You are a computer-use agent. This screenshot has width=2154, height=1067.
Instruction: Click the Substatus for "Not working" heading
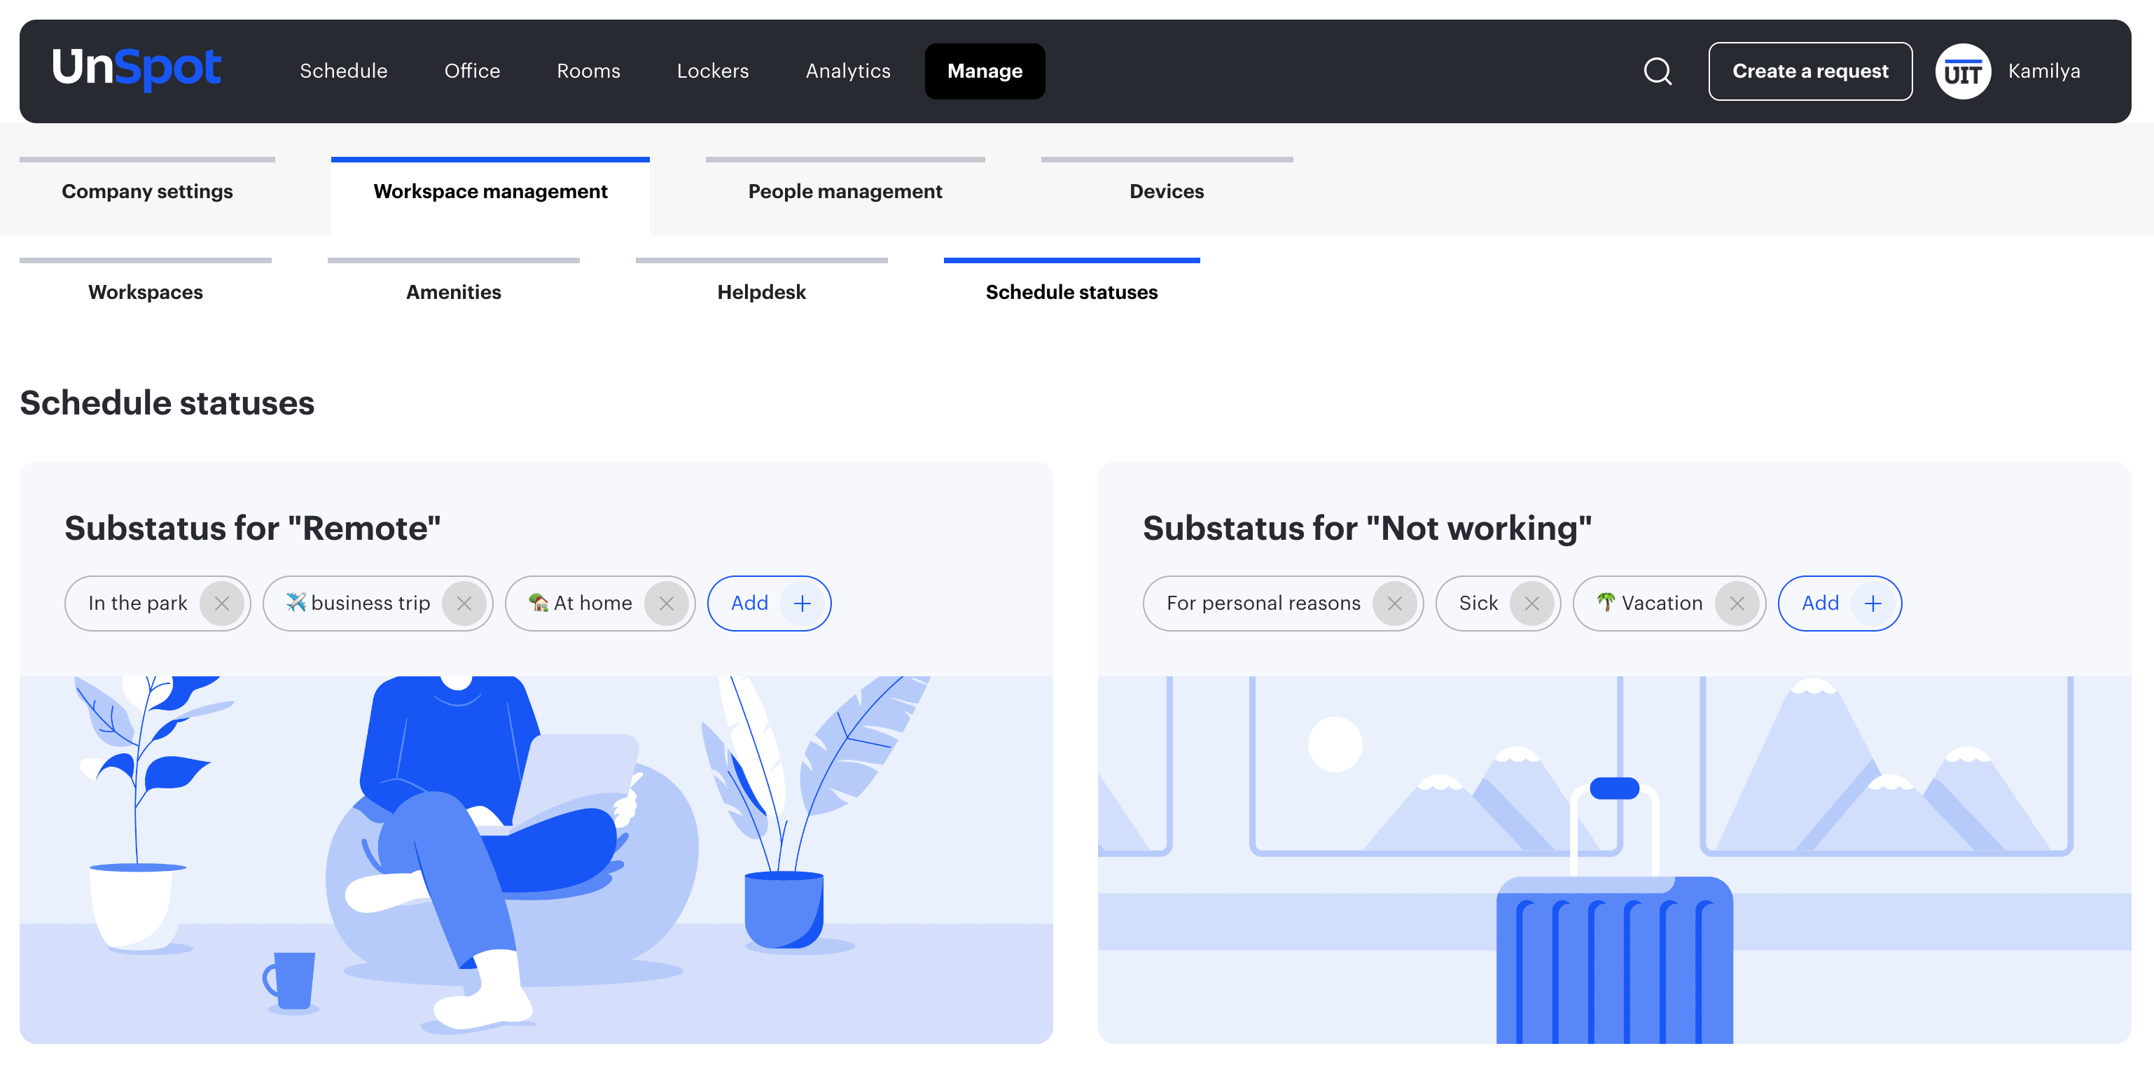point(1367,529)
